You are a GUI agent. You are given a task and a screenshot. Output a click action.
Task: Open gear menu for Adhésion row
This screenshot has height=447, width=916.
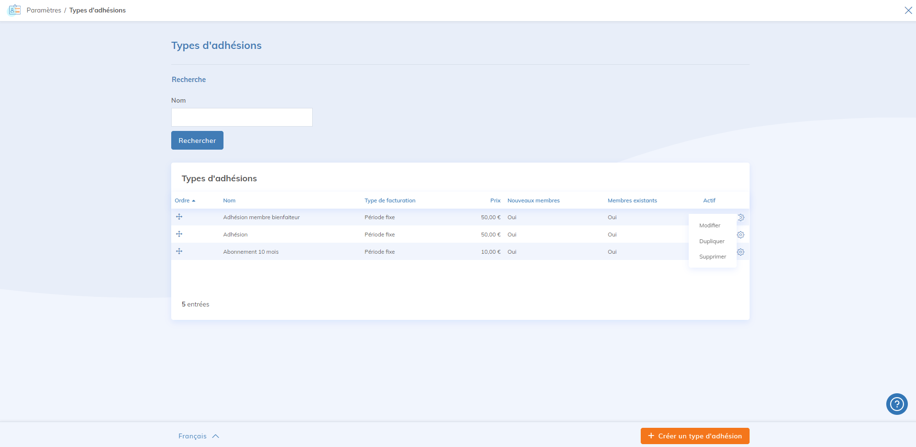(x=740, y=235)
